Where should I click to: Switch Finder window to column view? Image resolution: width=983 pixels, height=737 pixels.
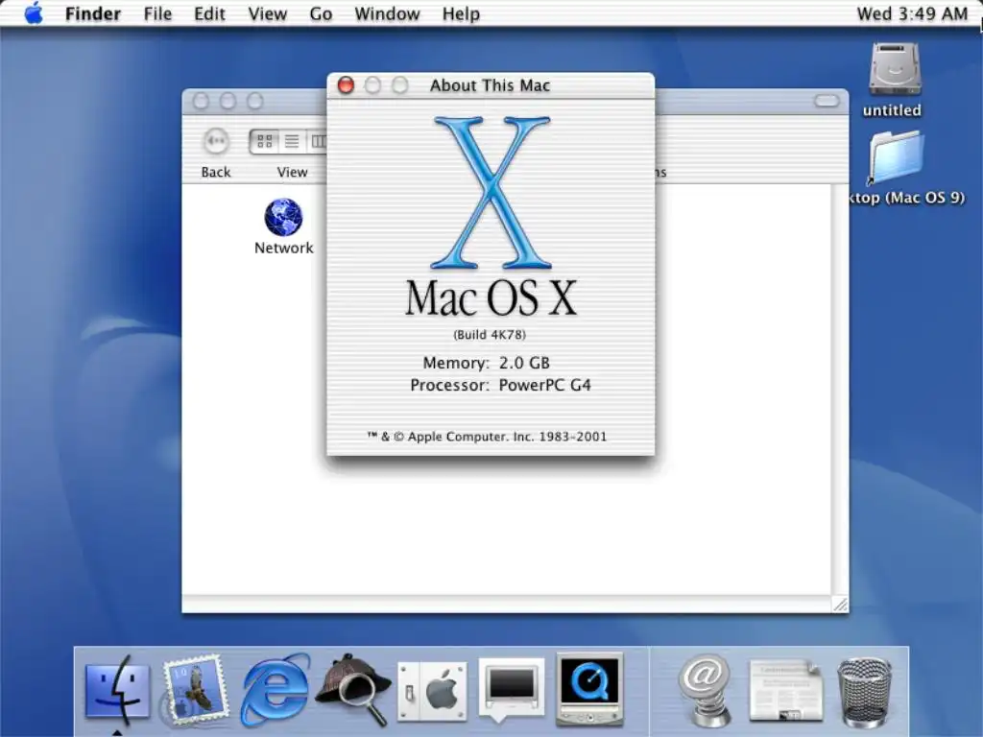pyautogui.click(x=317, y=142)
